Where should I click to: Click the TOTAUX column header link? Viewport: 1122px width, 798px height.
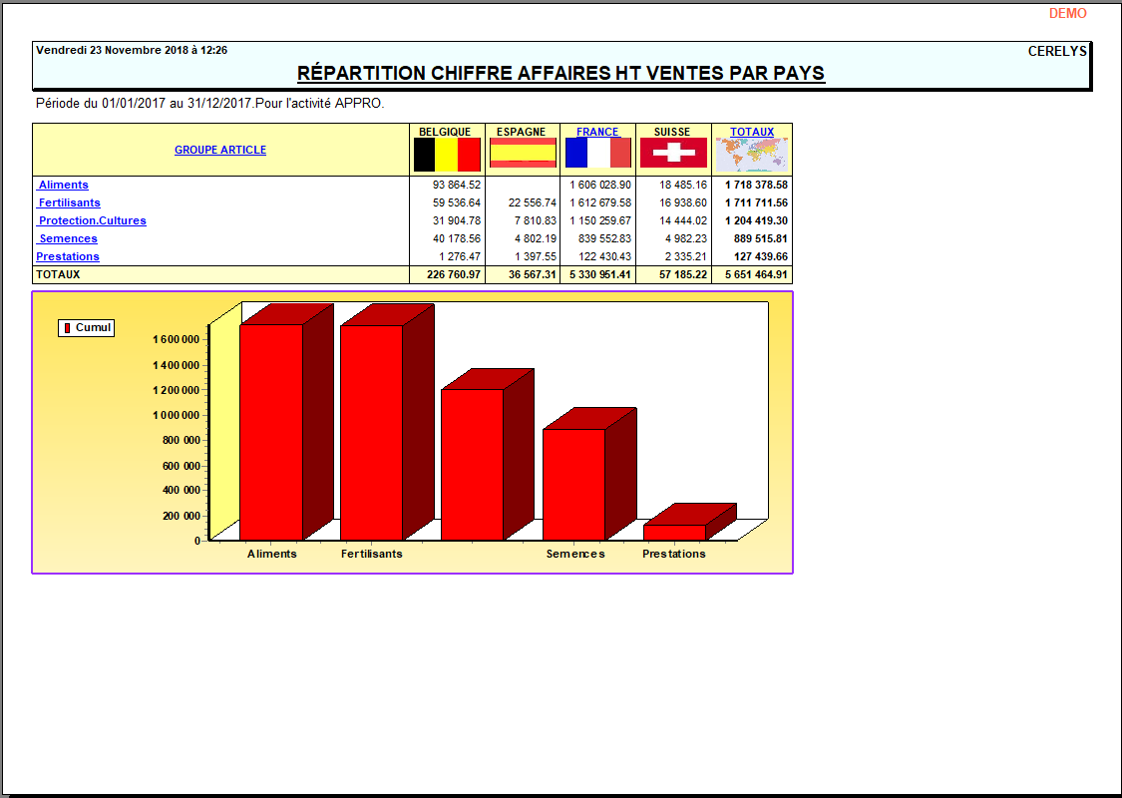coord(751,131)
